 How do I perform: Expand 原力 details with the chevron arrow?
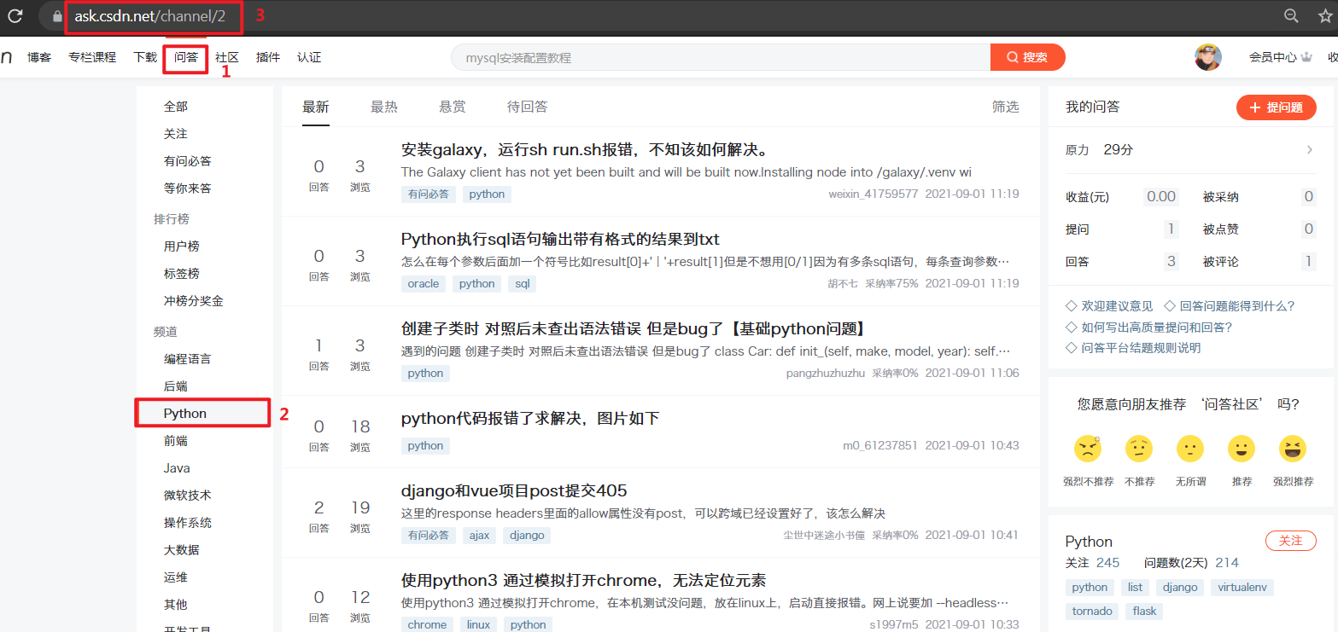[1310, 150]
